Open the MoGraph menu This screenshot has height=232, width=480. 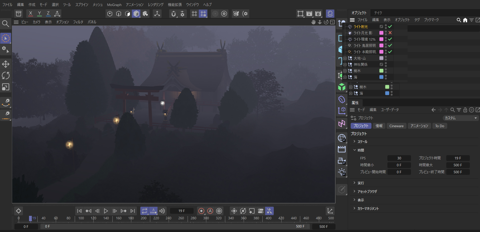(x=114, y=5)
